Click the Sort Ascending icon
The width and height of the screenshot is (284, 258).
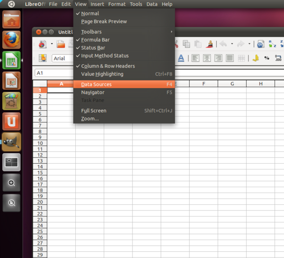(x=273, y=44)
